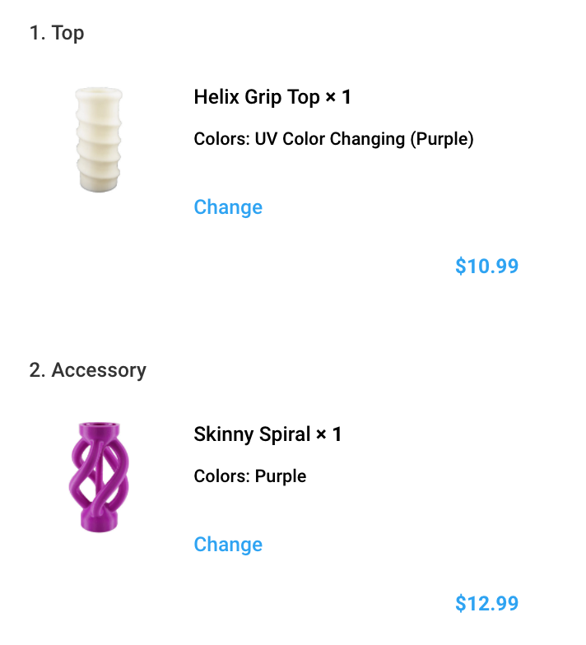
Task: Click the '× 1' quantity beside Skinny Spiral
Action: [x=329, y=434]
